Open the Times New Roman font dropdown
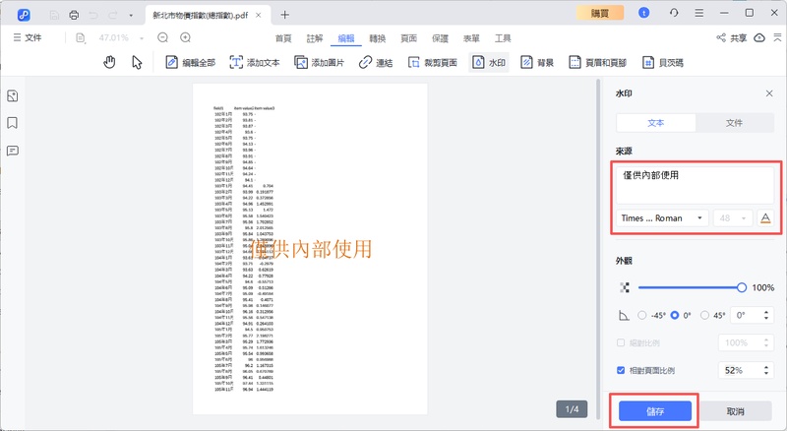This screenshot has width=787, height=431. click(662, 218)
